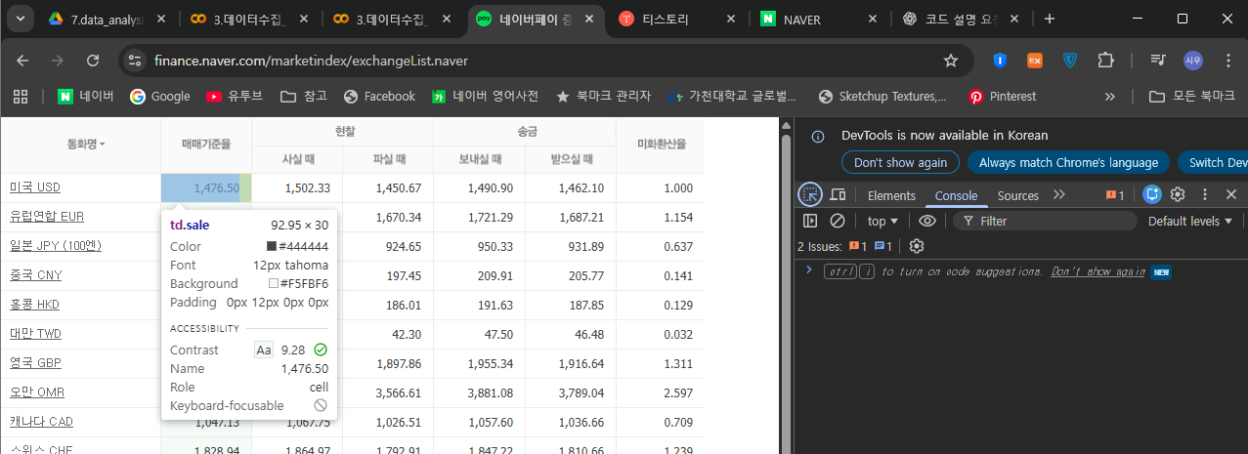Viewport: 1248px width, 454px height.
Task: Open the 유튜브 bookmark
Action: click(x=234, y=96)
